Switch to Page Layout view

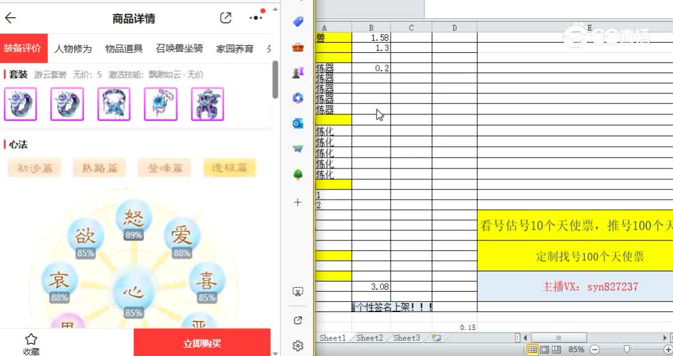point(545,350)
